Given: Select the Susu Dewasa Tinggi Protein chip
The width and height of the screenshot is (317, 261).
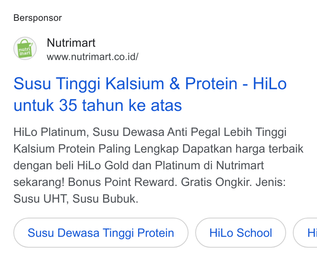Looking at the screenshot, I should coord(101,233).
